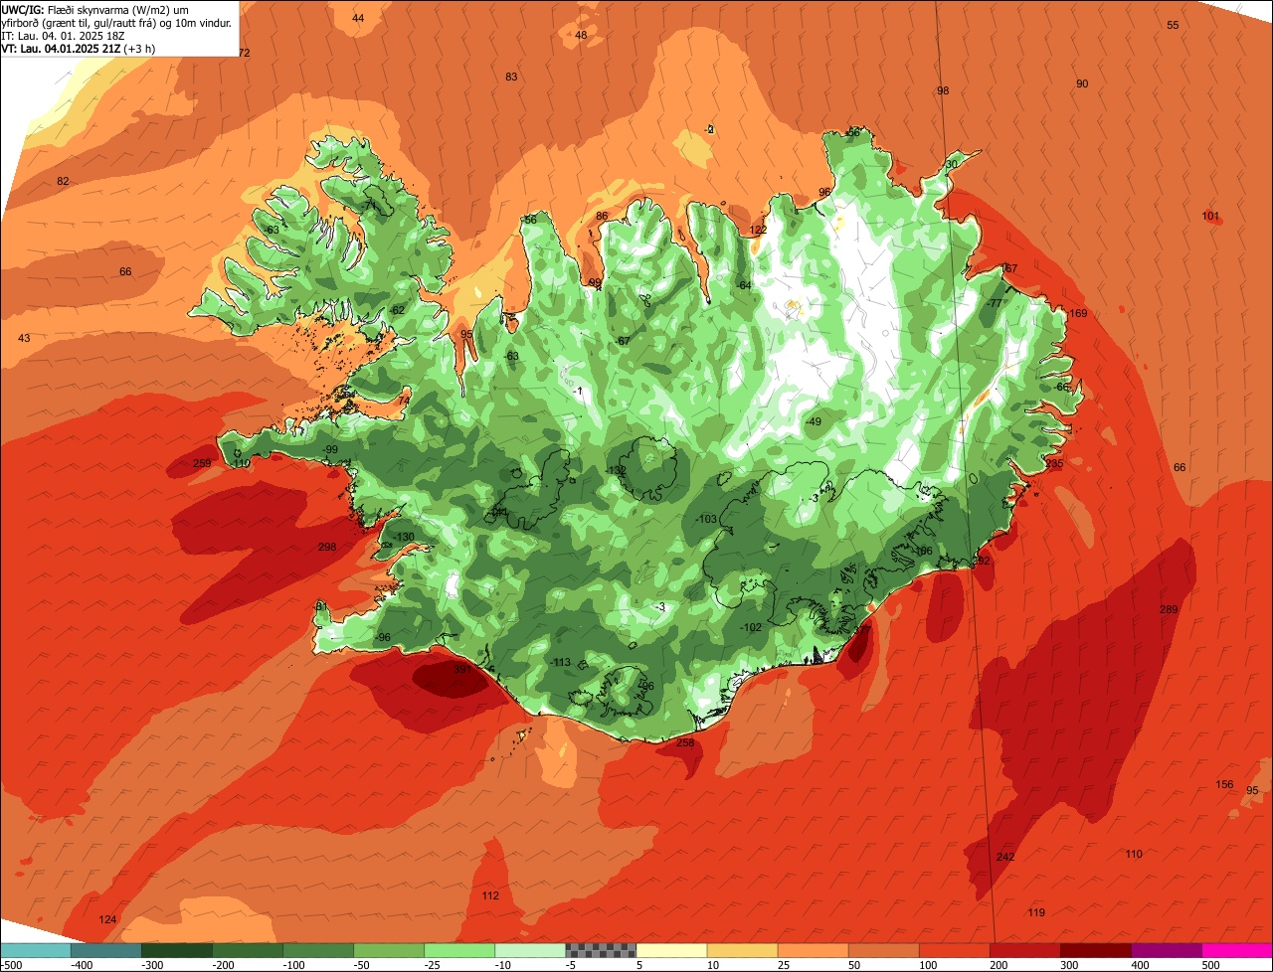This screenshot has height=972, width=1273.
Task: Click the red 200 to 300 legend swatch
Action: [1025, 949]
